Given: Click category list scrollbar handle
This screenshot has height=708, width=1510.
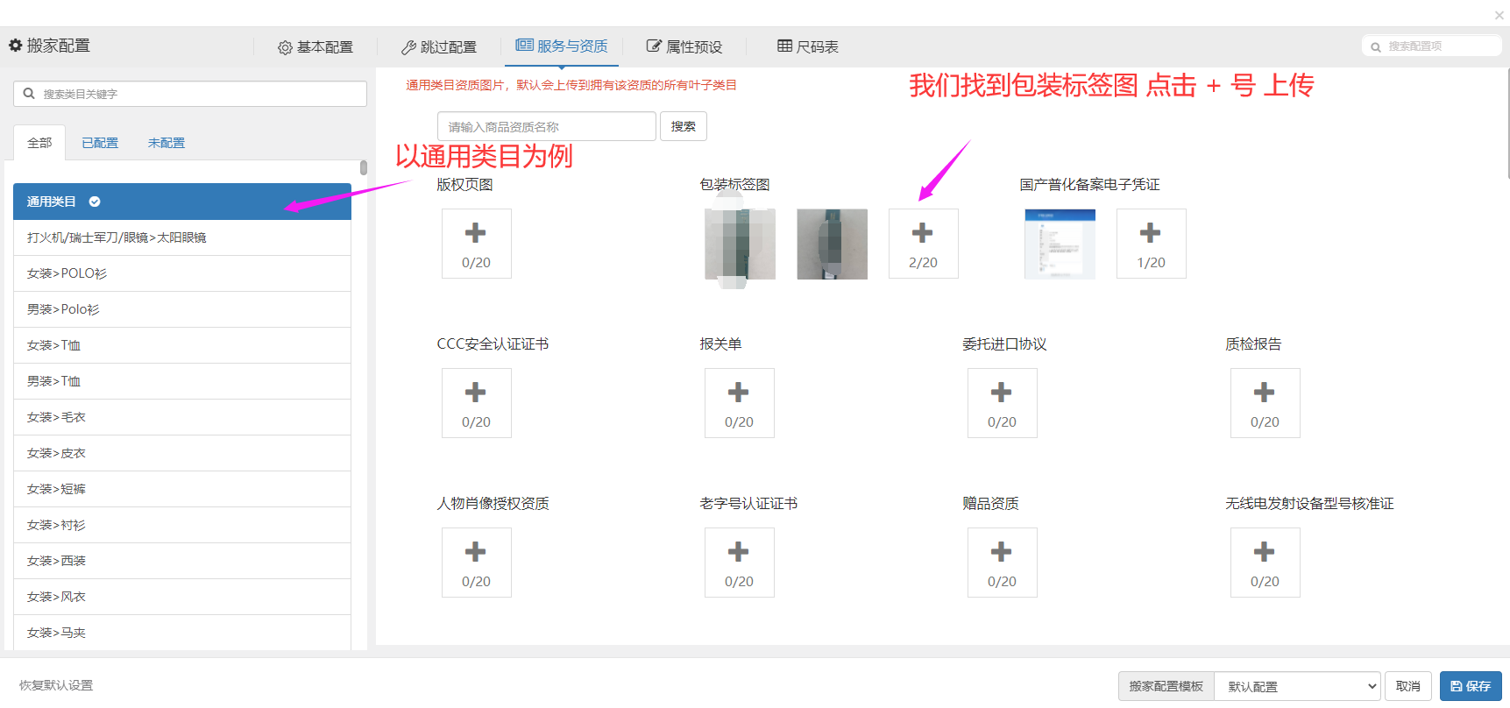Looking at the screenshot, I should point(363,167).
